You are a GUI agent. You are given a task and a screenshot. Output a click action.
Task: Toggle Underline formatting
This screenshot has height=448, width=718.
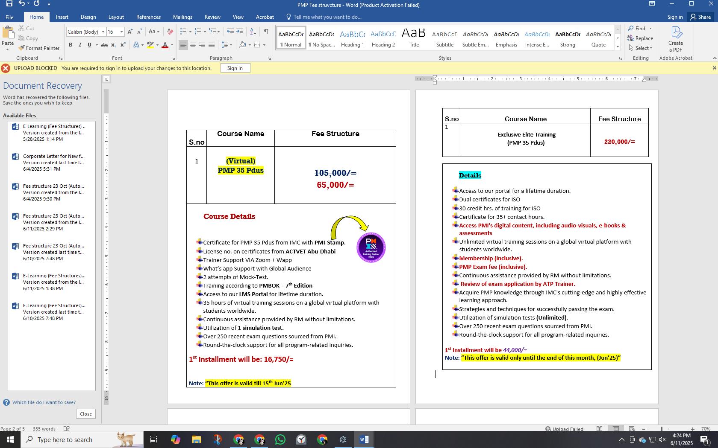tap(89, 45)
